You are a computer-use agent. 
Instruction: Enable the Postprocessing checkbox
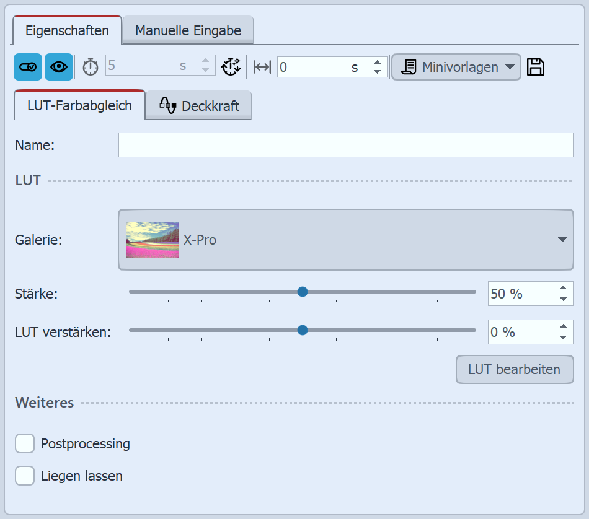25,444
